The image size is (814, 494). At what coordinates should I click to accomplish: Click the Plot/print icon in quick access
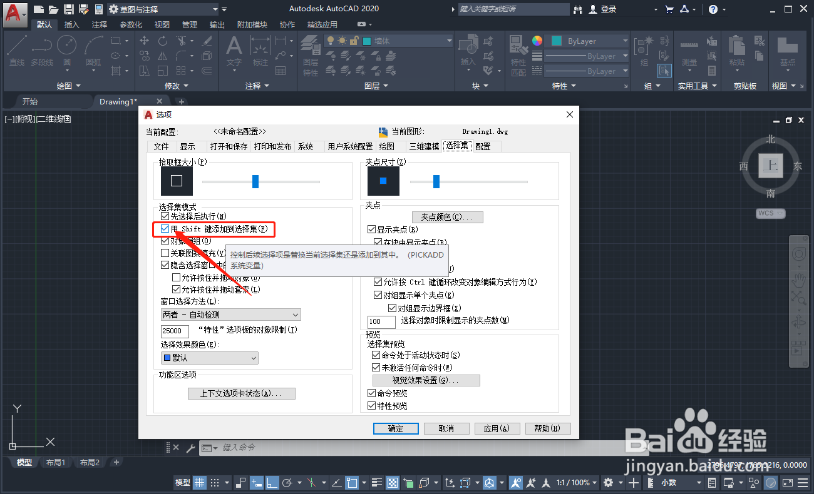point(98,9)
